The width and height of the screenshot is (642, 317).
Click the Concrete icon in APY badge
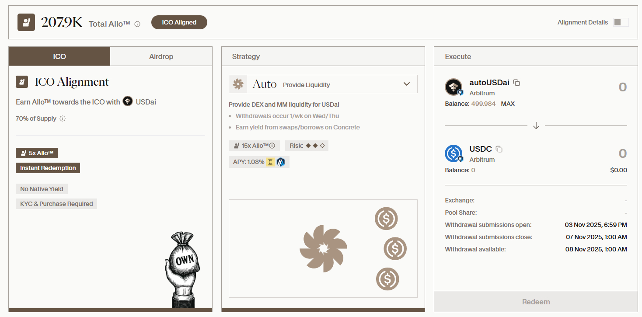(x=270, y=162)
